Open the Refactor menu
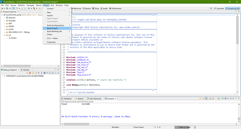 pyautogui.click(x=21, y=5)
